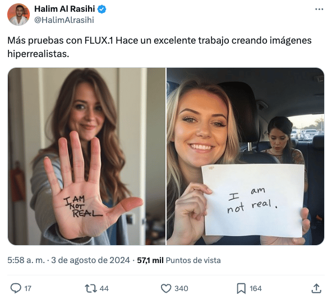Click the like count 340
The width and height of the screenshot is (332, 300).
coord(181,289)
